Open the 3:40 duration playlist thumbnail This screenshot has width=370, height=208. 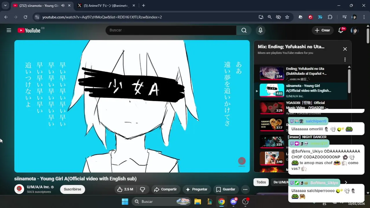(272, 158)
